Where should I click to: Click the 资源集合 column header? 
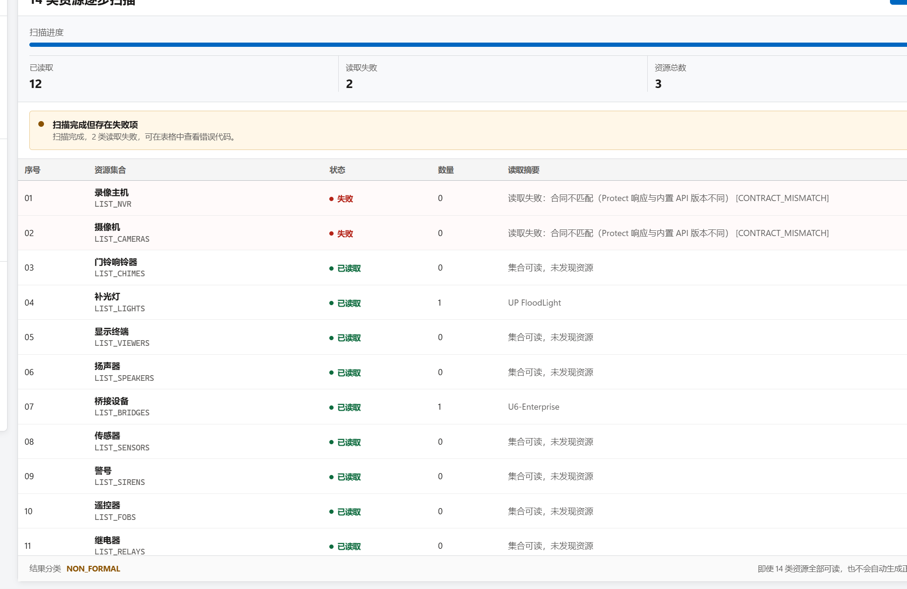point(110,170)
